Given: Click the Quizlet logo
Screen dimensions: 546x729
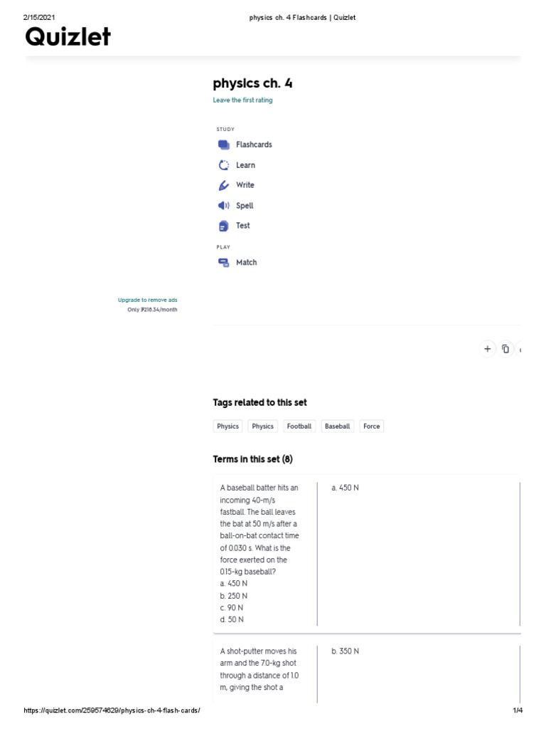Looking at the screenshot, I should pos(68,36).
